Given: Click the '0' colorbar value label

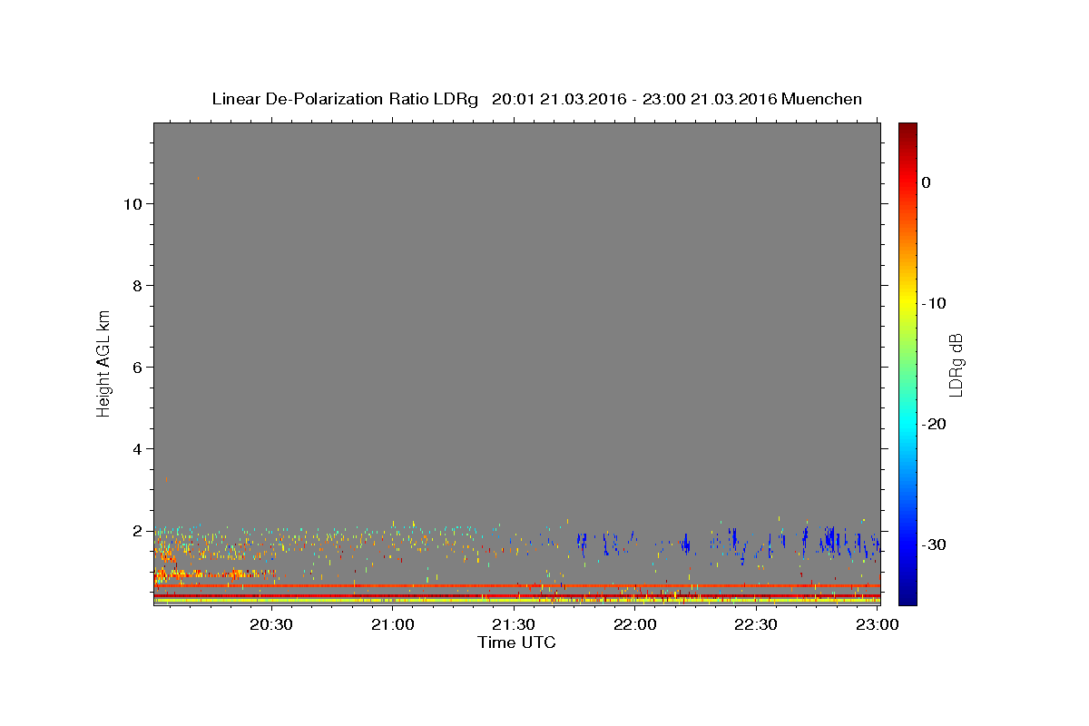Looking at the screenshot, I should (926, 182).
